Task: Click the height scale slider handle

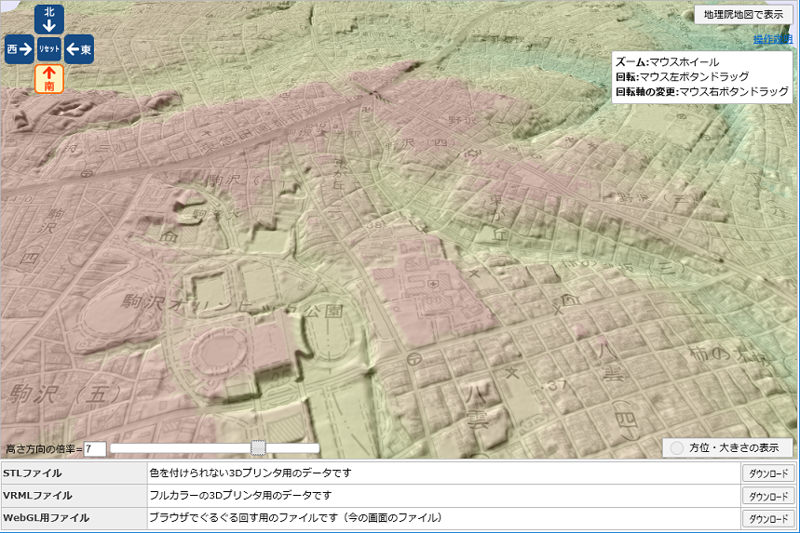Action: pyautogui.click(x=259, y=448)
